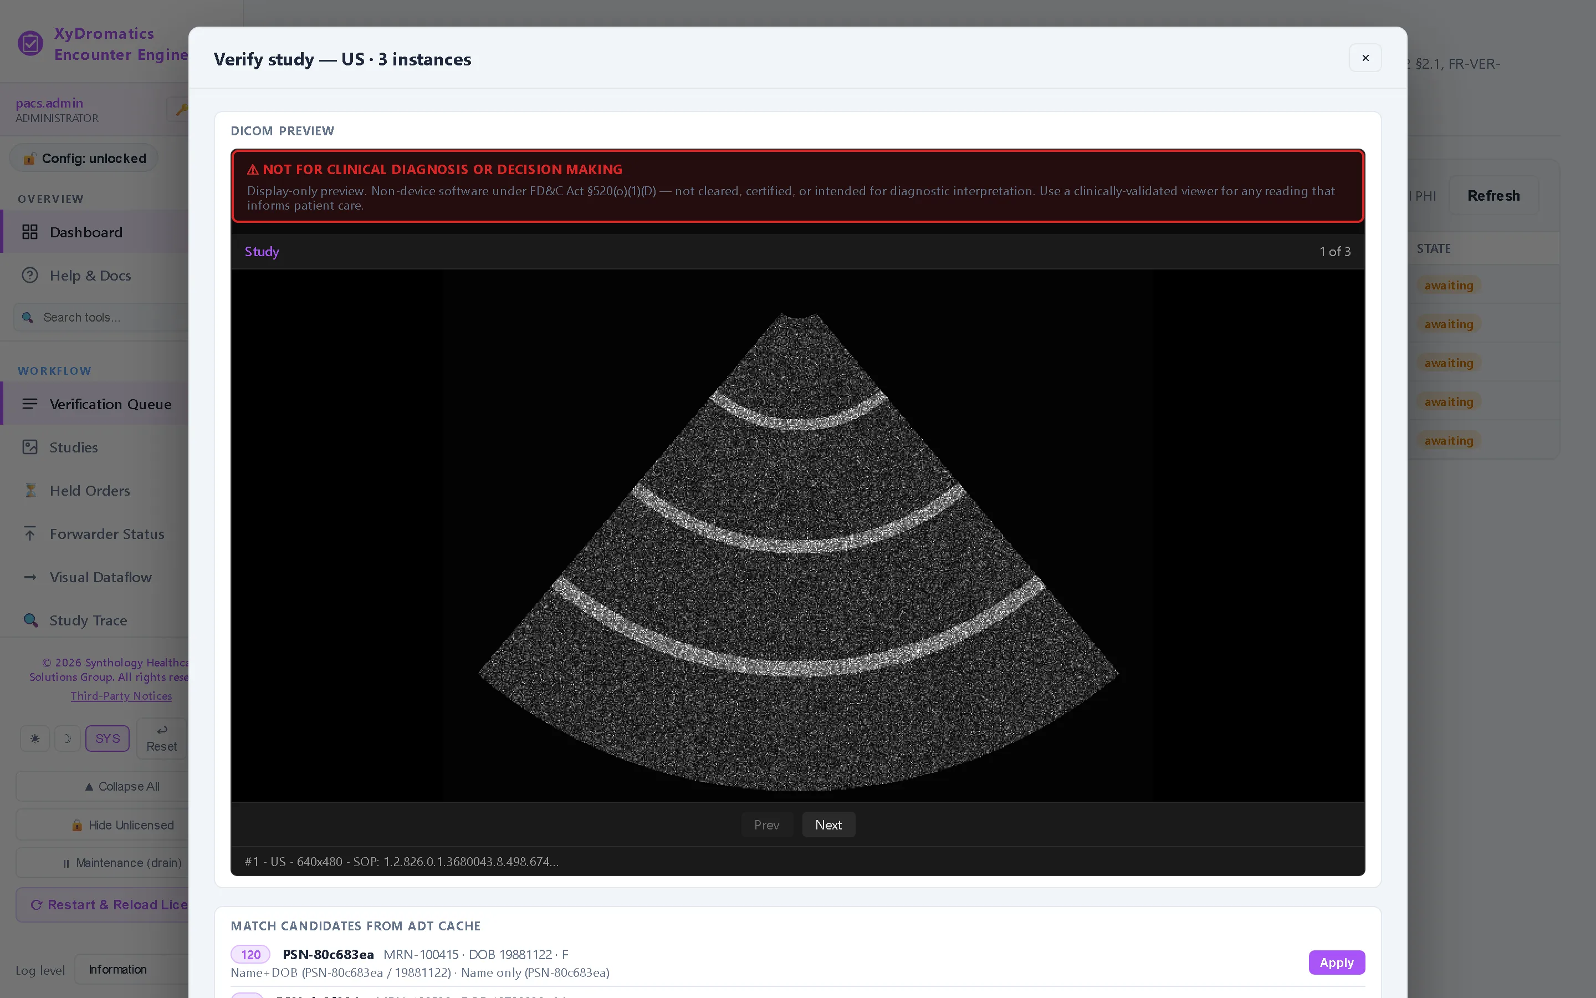Open Forwarder Status page
This screenshot has width=1596, height=998.
coord(94,533)
